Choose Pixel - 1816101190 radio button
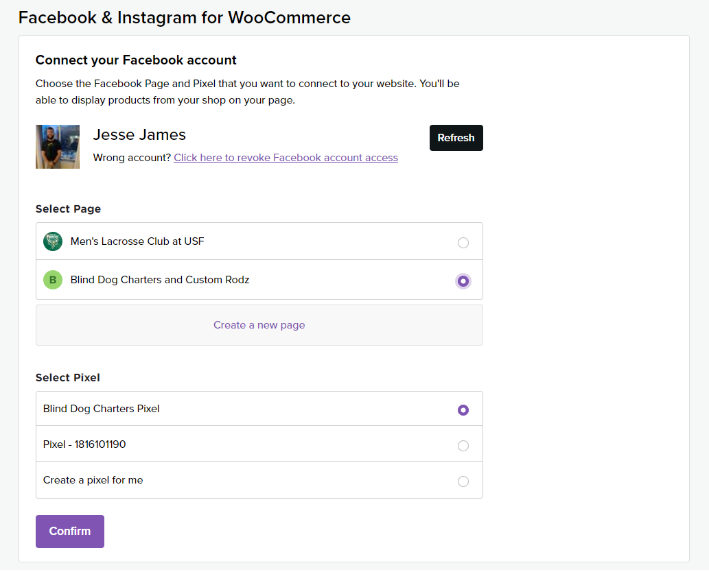This screenshot has height=572, width=709. [463, 446]
